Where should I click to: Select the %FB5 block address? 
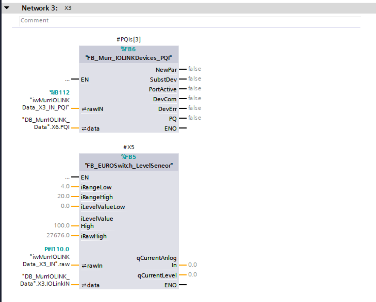129,157
